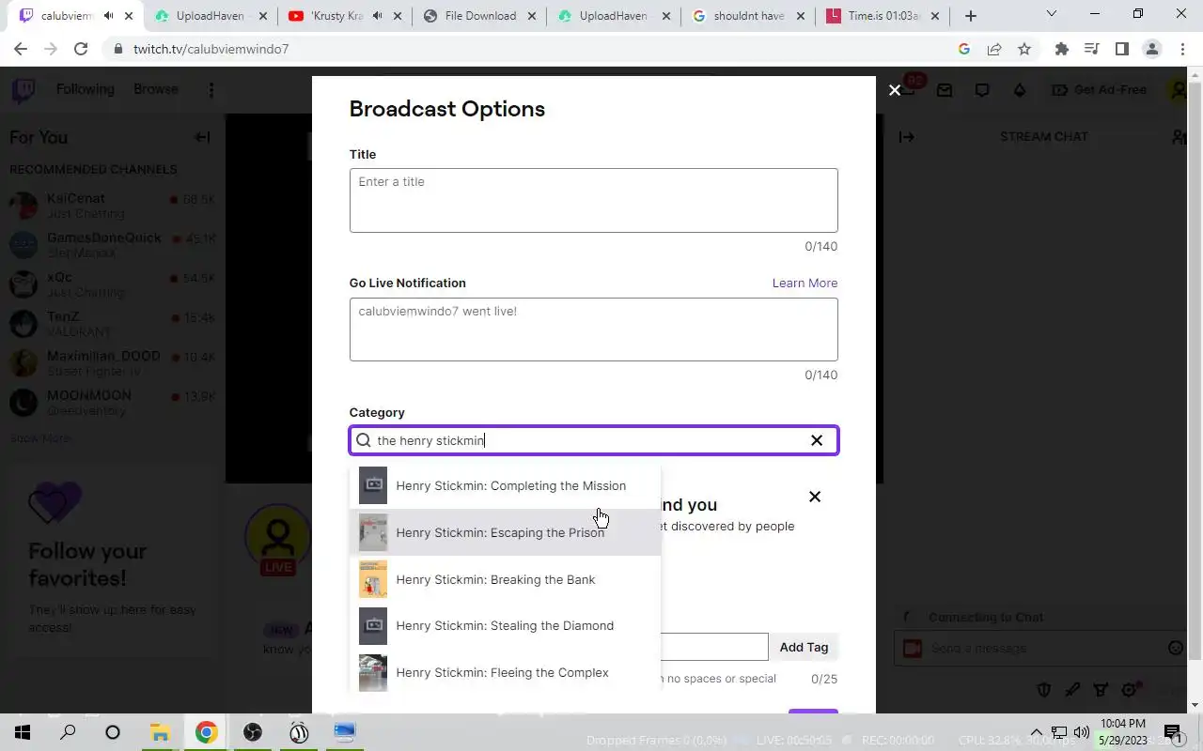Open the Chrome extensions puzzle icon
The image size is (1203, 751).
point(1062,49)
